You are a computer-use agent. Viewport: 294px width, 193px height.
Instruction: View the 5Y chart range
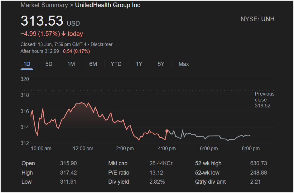pyautogui.click(x=161, y=64)
